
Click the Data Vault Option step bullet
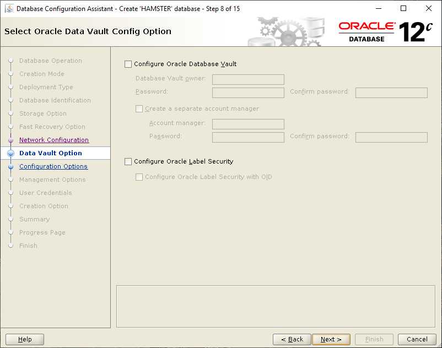[x=10, y=153]
